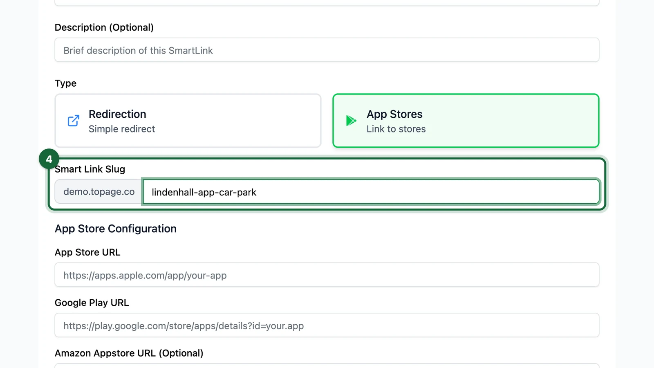Select the Redirection type card
This screenshot has height=368, width=654.
(x=188, y=121)
